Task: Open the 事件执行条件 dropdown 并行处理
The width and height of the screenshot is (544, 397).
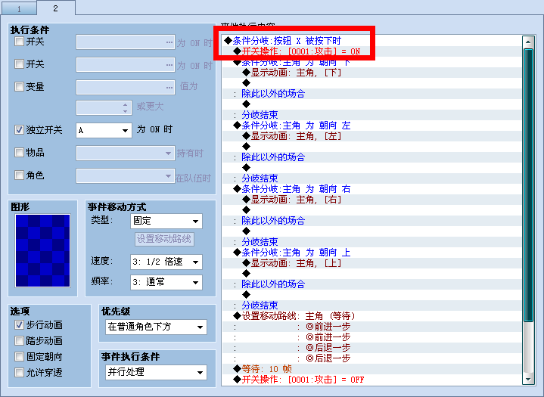Action: click(x=156, y=372)
